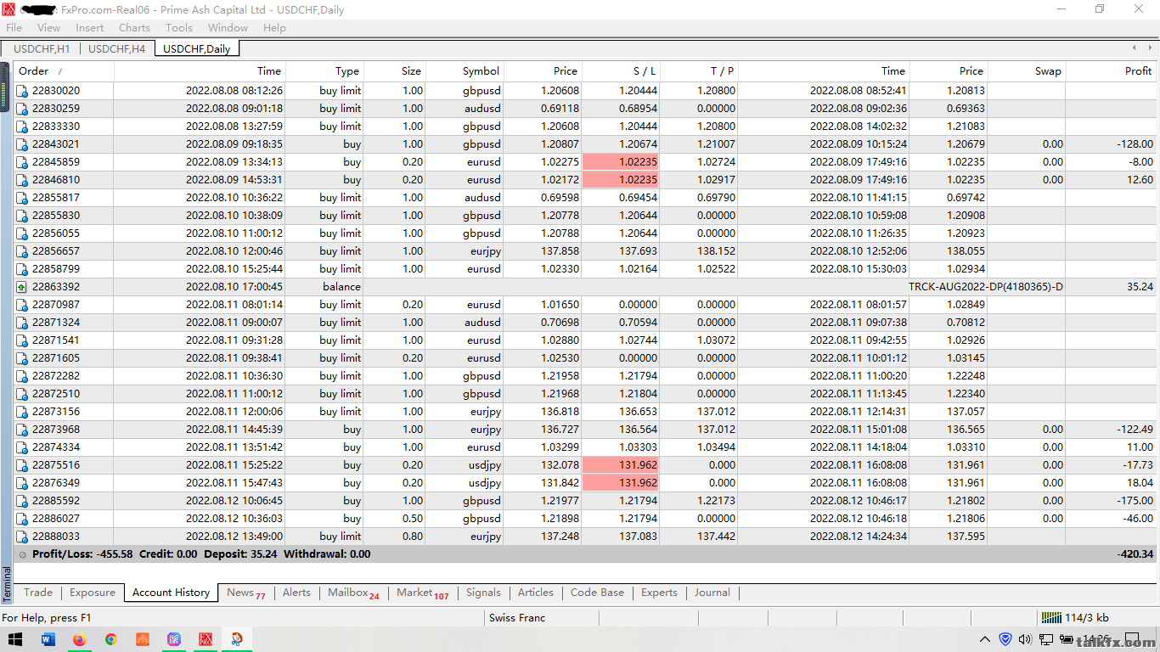Open the Alerts tab
1160x652 pixels.
(296, 593)
